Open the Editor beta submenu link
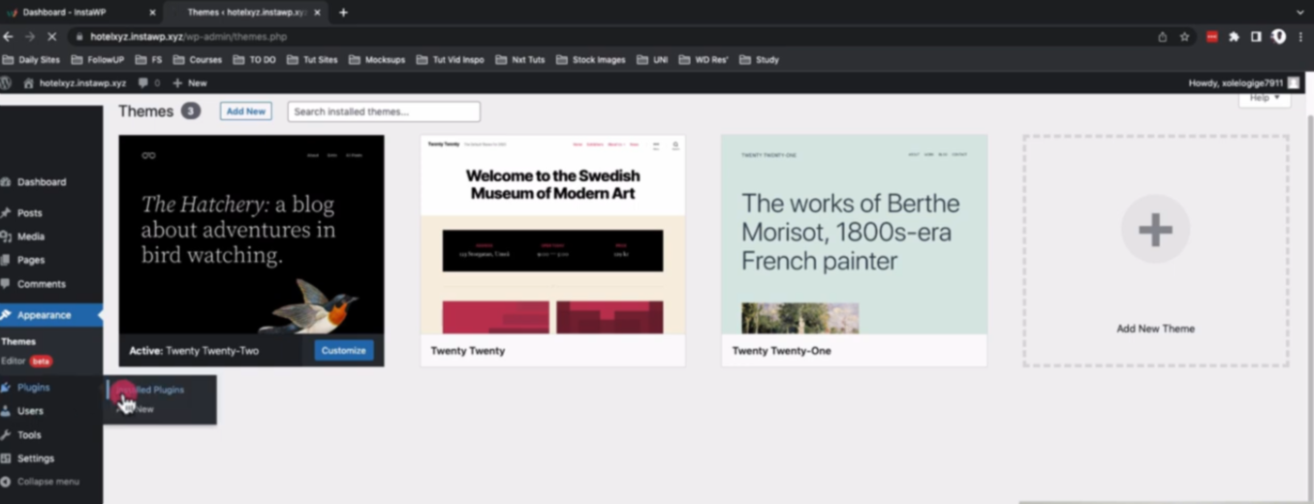This screenshot has width=1314, height=504. coord(26,361)
